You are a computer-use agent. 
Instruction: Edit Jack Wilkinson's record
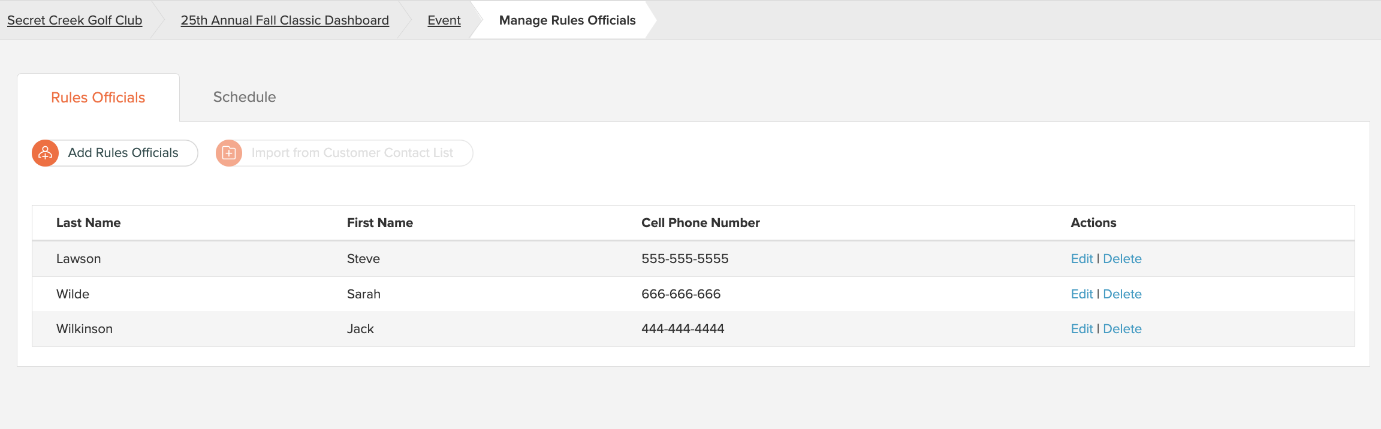1082,329
